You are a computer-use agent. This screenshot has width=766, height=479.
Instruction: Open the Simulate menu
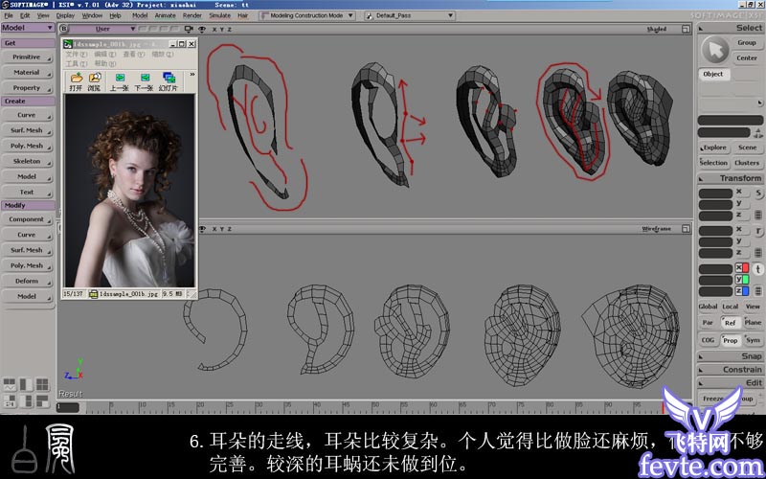coord(220,15)
